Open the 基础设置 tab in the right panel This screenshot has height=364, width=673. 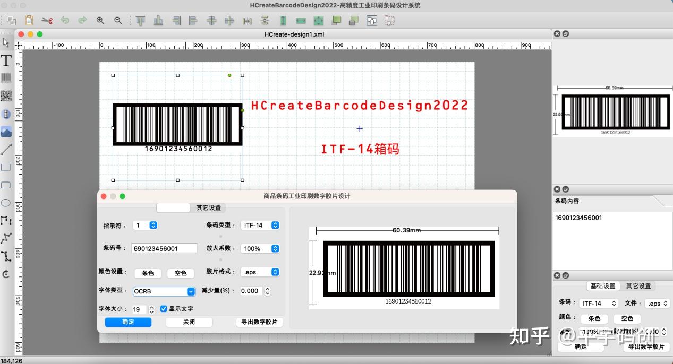(x=603, y=285)
